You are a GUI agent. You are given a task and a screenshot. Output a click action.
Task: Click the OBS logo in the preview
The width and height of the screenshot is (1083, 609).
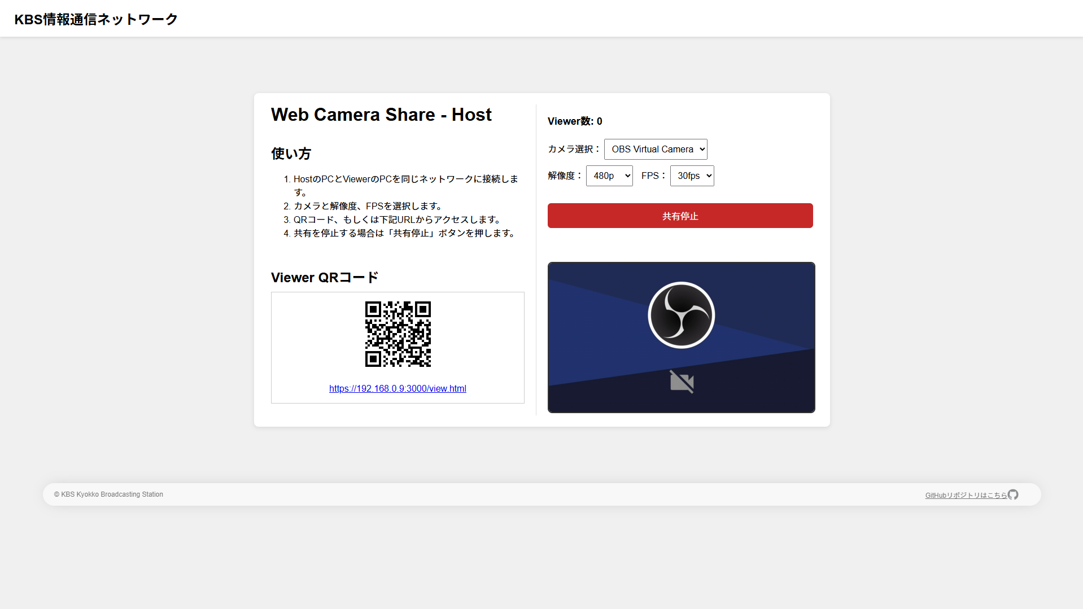click(x=681, y=315)
